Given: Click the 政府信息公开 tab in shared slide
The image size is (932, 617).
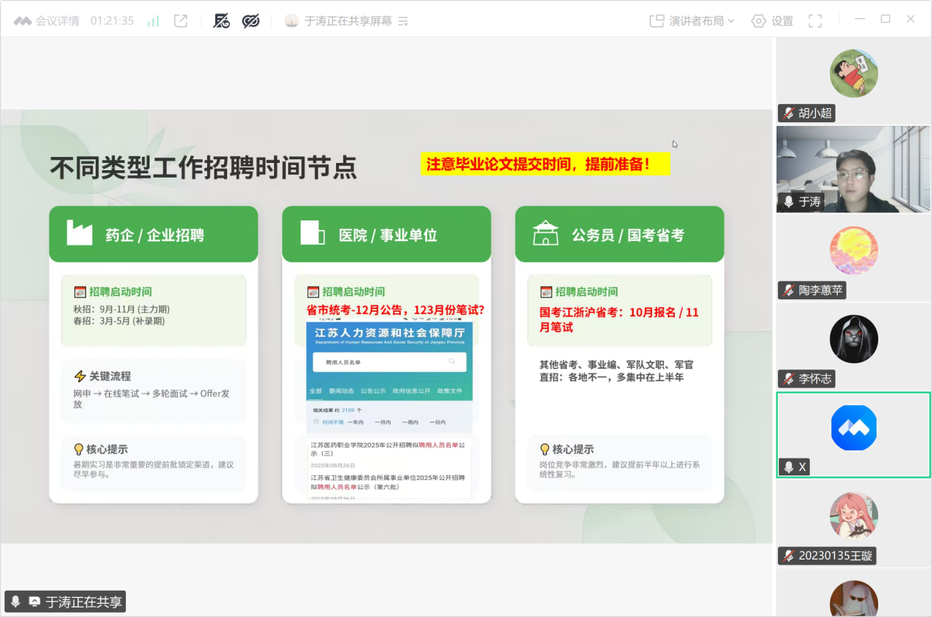Looking at the screenshot, I should pyautogui.click(x=411, y=391).
